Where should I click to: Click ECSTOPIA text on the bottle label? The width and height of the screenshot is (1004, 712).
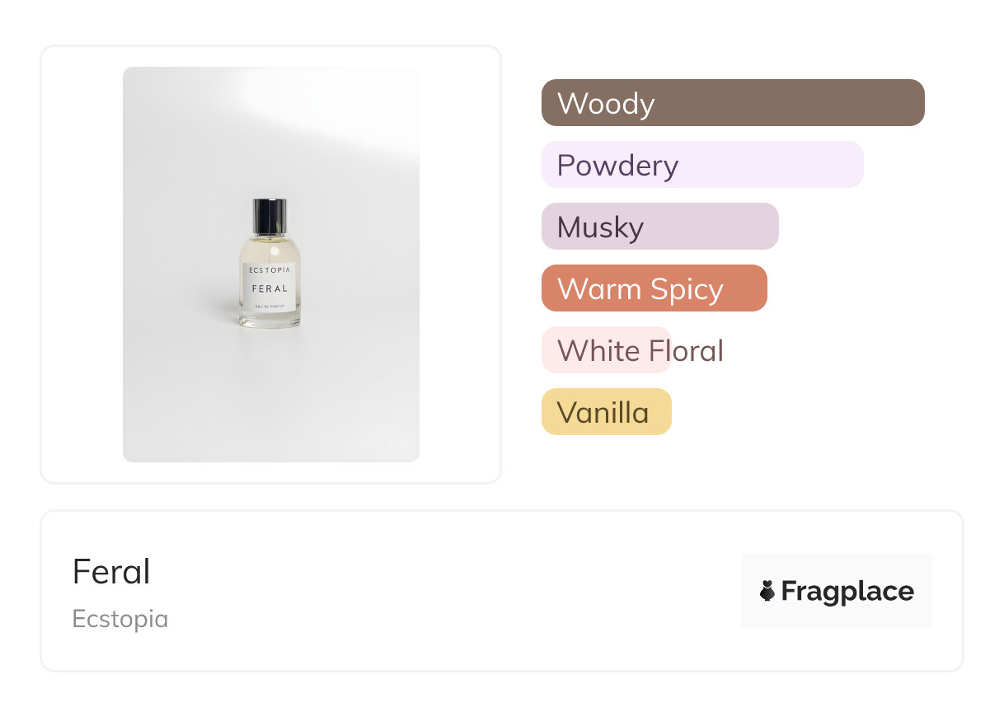[270, 269]
